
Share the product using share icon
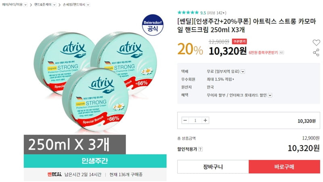(316, 53)
